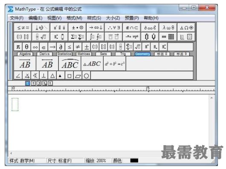This screenshot has width=226, height=169.
Task: Open the integral templates palette
Action: tap(96, 37)
